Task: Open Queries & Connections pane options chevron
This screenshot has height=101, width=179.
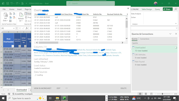Action: click(170, 34)
